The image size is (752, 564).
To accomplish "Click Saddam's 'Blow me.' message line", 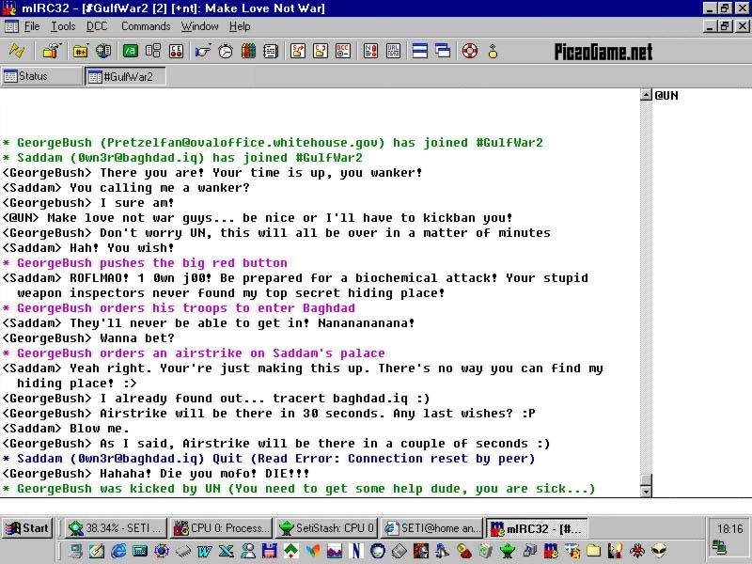I will click(x=66, y=429).
